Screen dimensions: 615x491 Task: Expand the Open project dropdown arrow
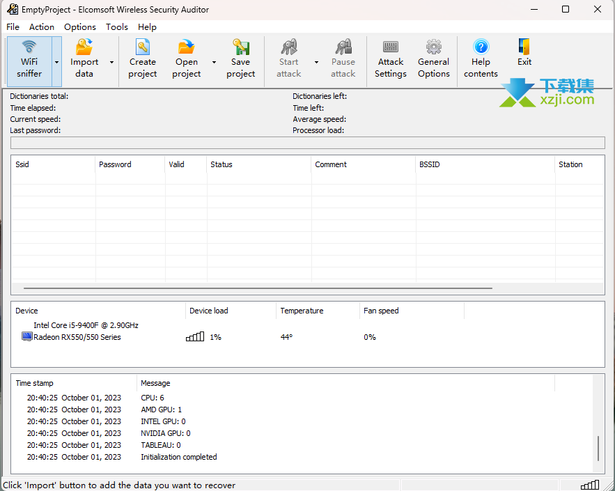point(214,62)
